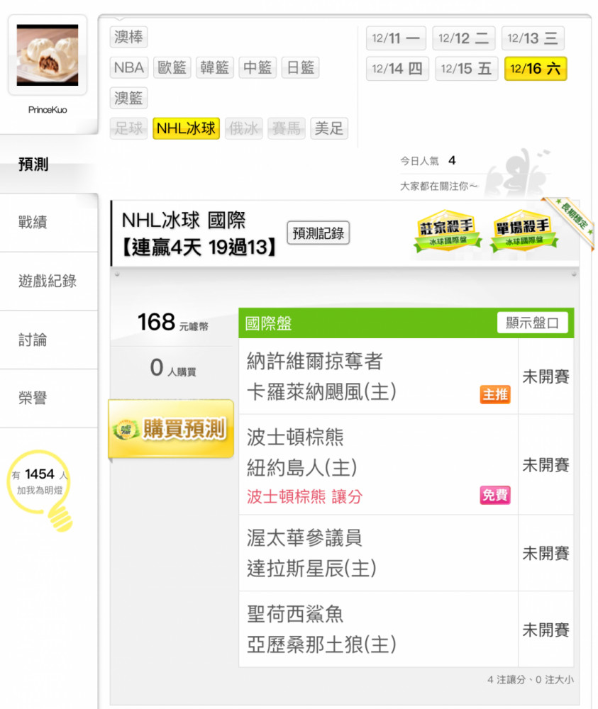Toggle 顯示盤口 odds display
This screenshot has width=598, height=709.
532,323
